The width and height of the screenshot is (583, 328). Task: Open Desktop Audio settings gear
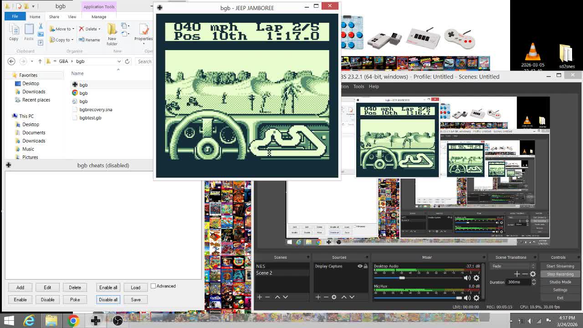point(476,278)
